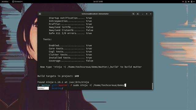The width and height of the screenshot is (196, 110).
Task: Open the terminal hamburger menu
Action: tap(138, 14)
